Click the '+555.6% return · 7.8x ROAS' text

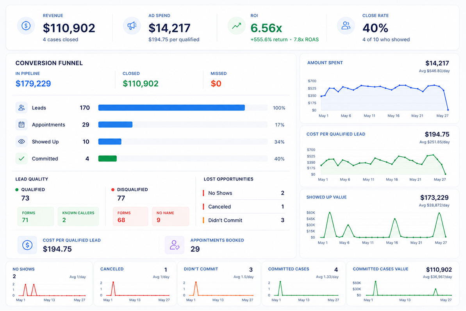[x=285, y=39]
